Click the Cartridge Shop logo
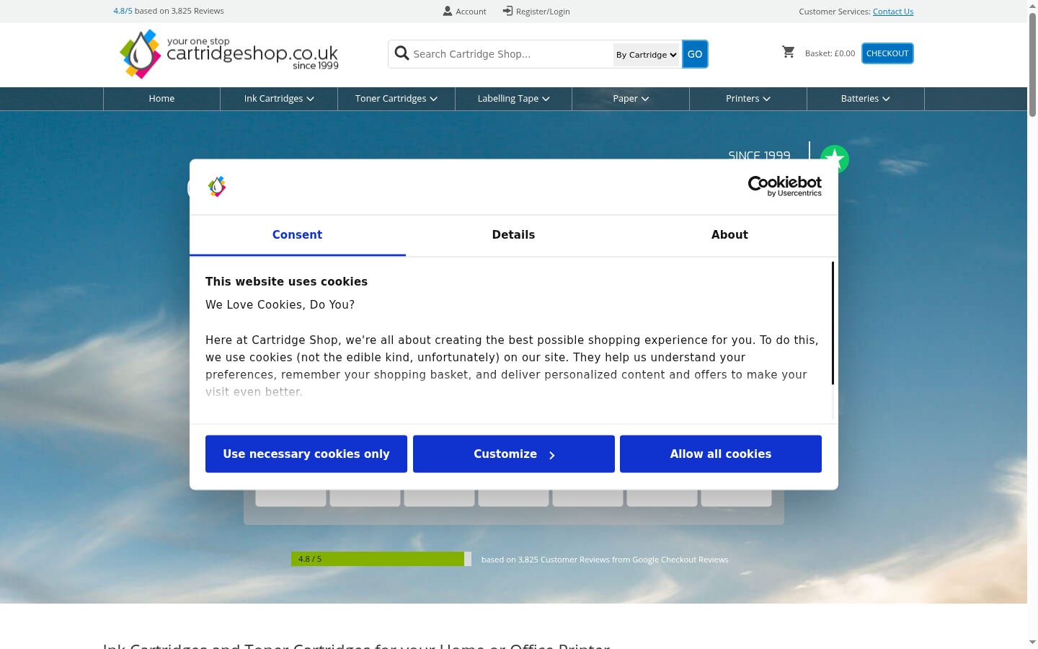The width and height of the screenshot is (1038, 649). (229, 54)
